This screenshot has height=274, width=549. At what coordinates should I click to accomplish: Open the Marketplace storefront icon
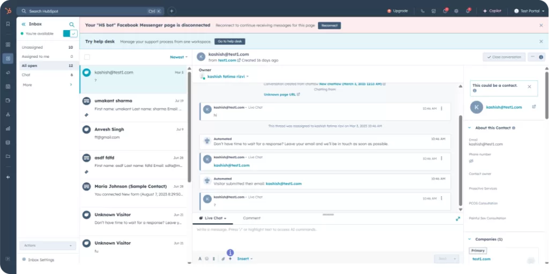pyautogui.click(x=433, y=11)
